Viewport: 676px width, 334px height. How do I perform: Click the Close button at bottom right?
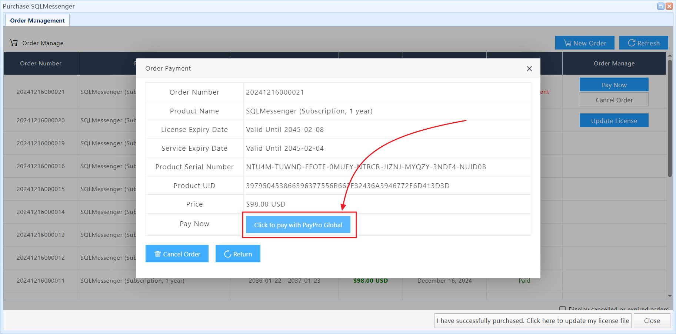(652, 321)
